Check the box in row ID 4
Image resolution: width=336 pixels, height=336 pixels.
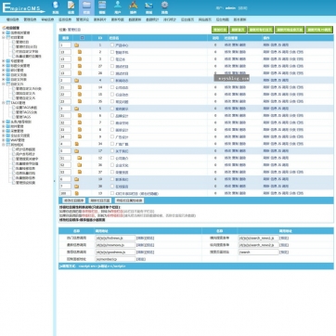click(112, 80)
